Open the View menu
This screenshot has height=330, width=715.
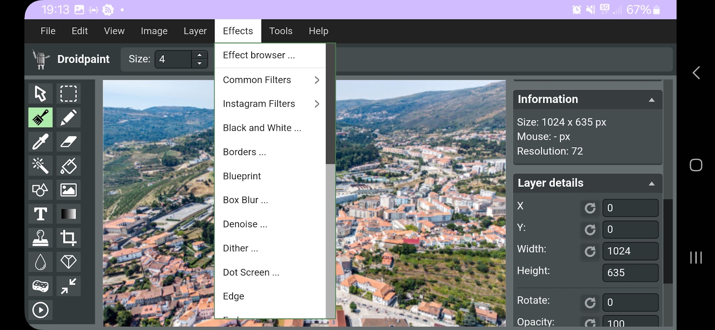pos(114,31)
